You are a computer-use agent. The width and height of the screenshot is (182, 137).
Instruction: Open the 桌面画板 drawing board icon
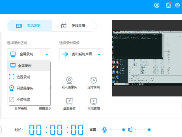pos(69,101)
